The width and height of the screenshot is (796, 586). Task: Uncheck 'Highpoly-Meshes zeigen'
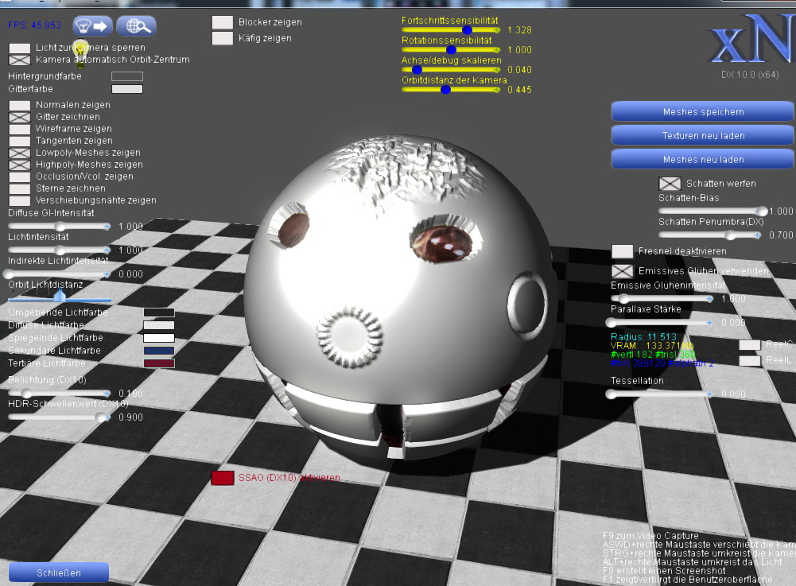[x=20, y=165]
